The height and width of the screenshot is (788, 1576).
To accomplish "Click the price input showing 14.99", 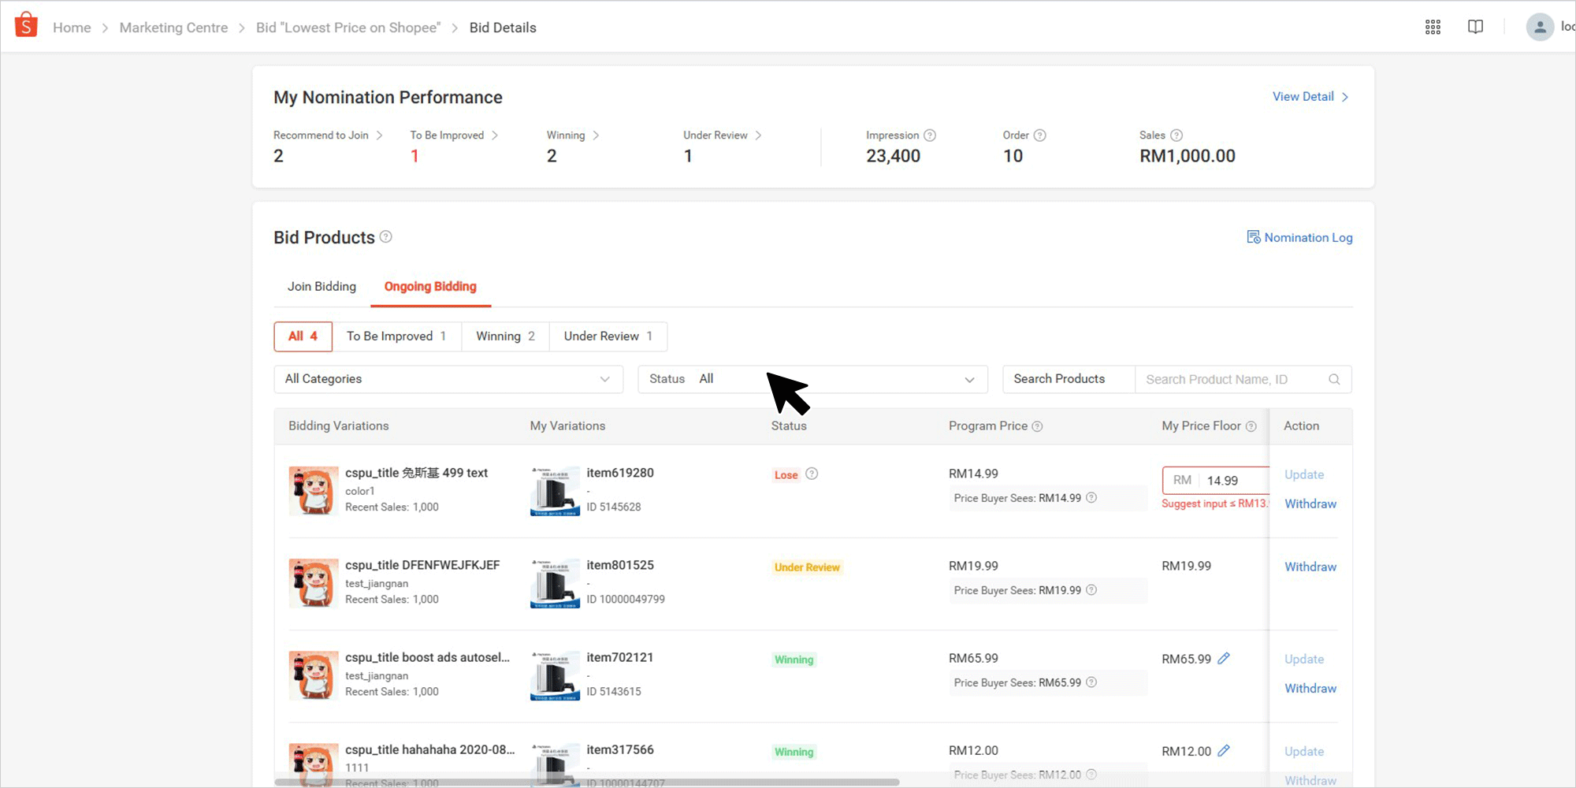I will 1223,480.
